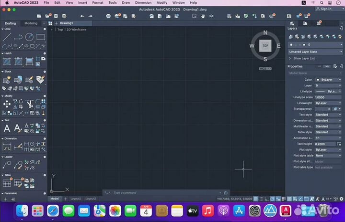Viewport: 345px width, 222px height.
Task: Click the Redo arrow in toolbar
Action: click(x=91, y=16)
